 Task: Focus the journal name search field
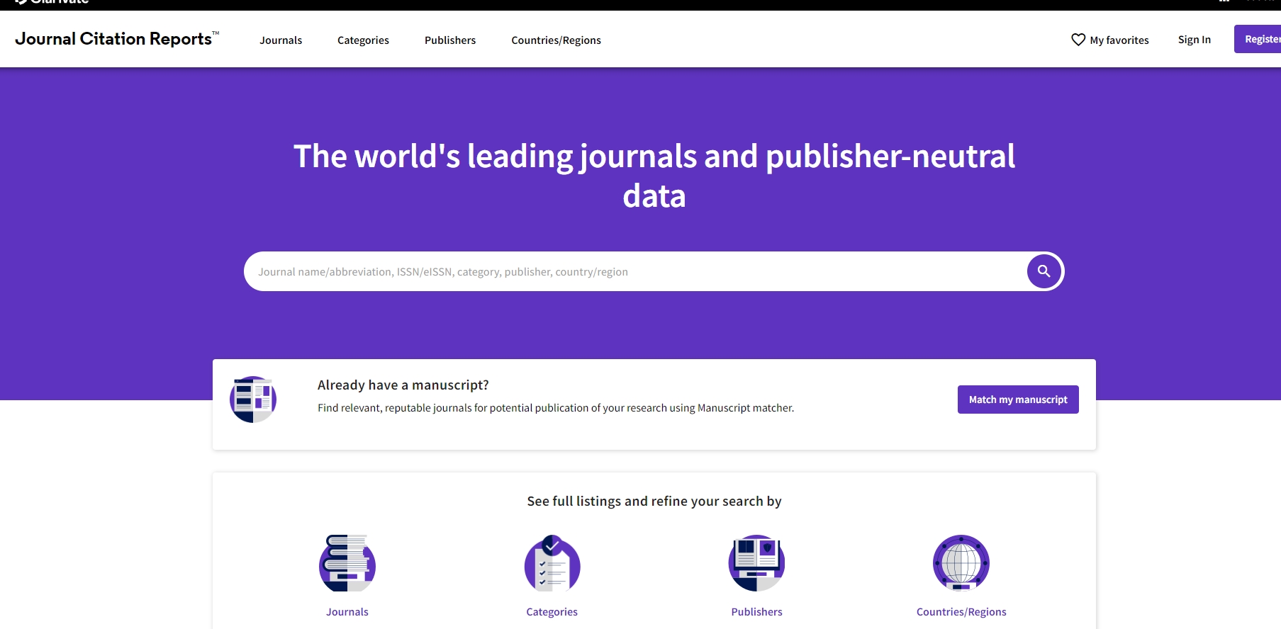click(634, 271)
